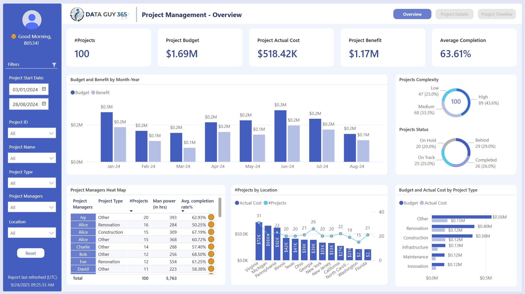
Task: Click the orange status circle in Ivy row
Action: click(211, 217)
